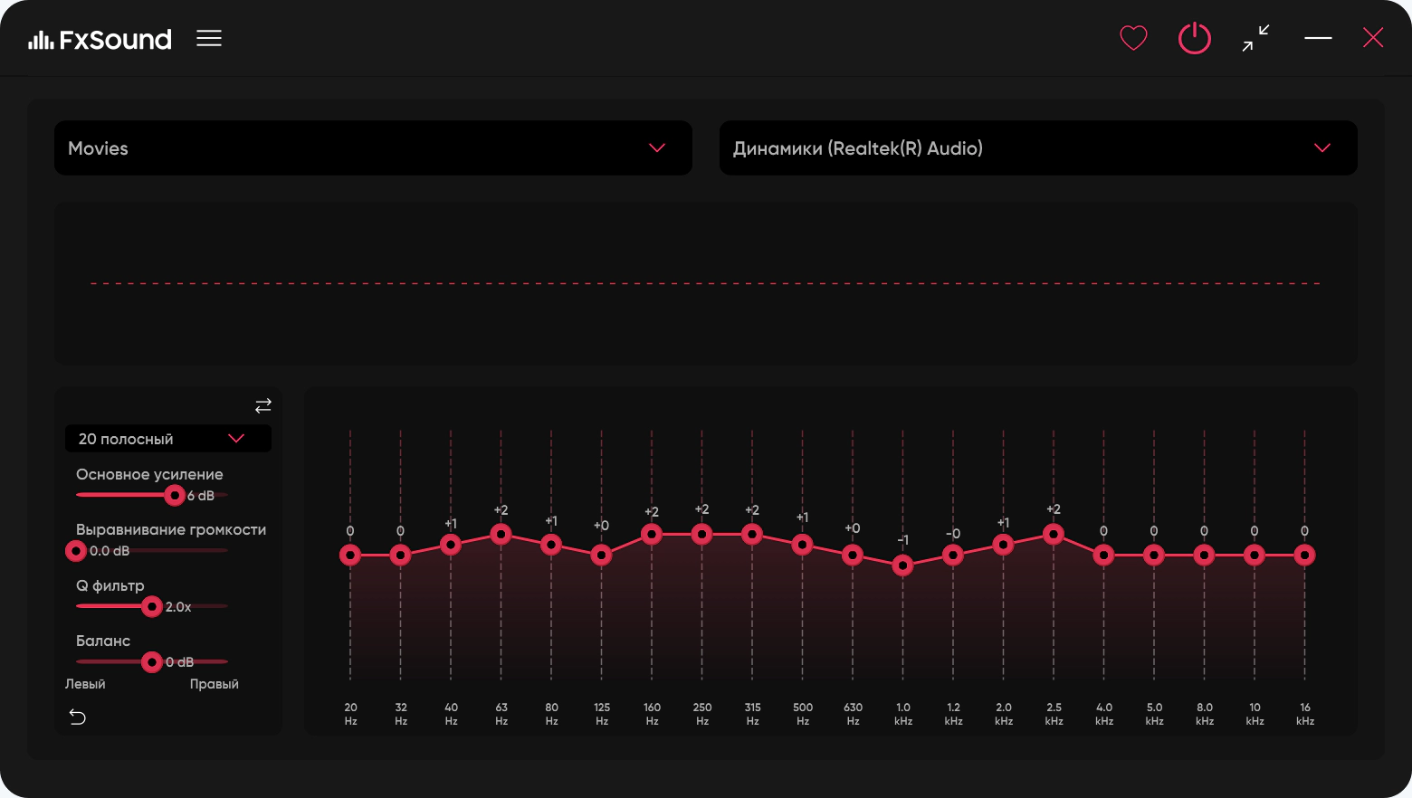Open the 20 полосный band selector

click(168, 439)
